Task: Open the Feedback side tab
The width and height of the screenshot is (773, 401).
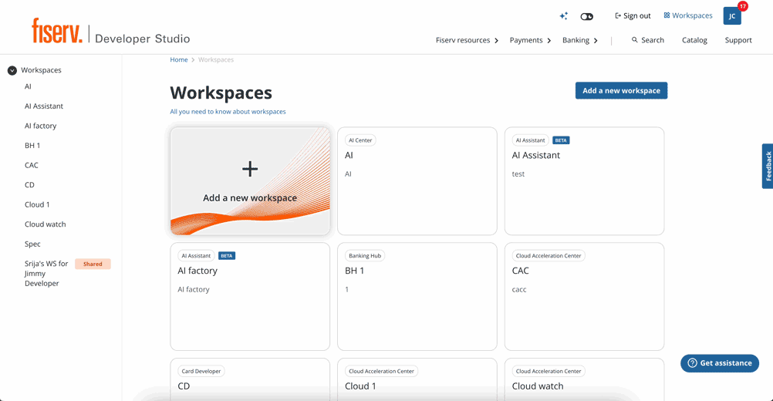Action: 768,166
